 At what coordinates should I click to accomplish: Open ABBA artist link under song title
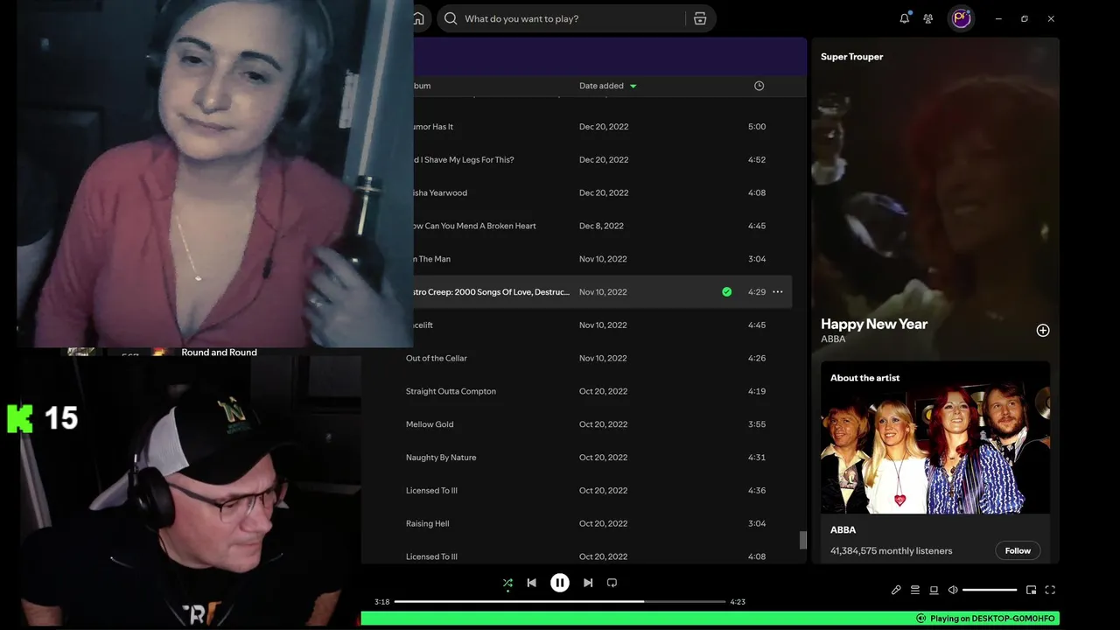tap(833, 339)
